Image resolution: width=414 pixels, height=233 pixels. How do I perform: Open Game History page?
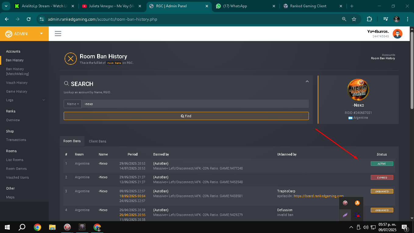[16, 91]
